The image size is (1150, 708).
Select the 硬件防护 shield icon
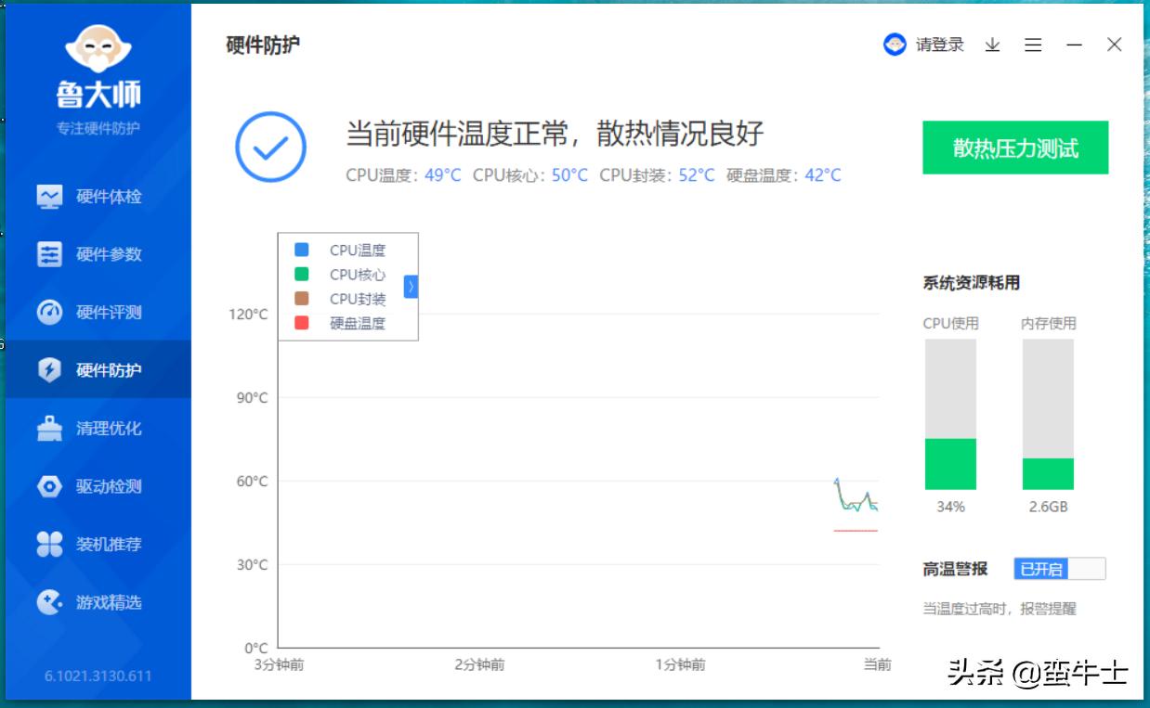[x=47, y=368]
